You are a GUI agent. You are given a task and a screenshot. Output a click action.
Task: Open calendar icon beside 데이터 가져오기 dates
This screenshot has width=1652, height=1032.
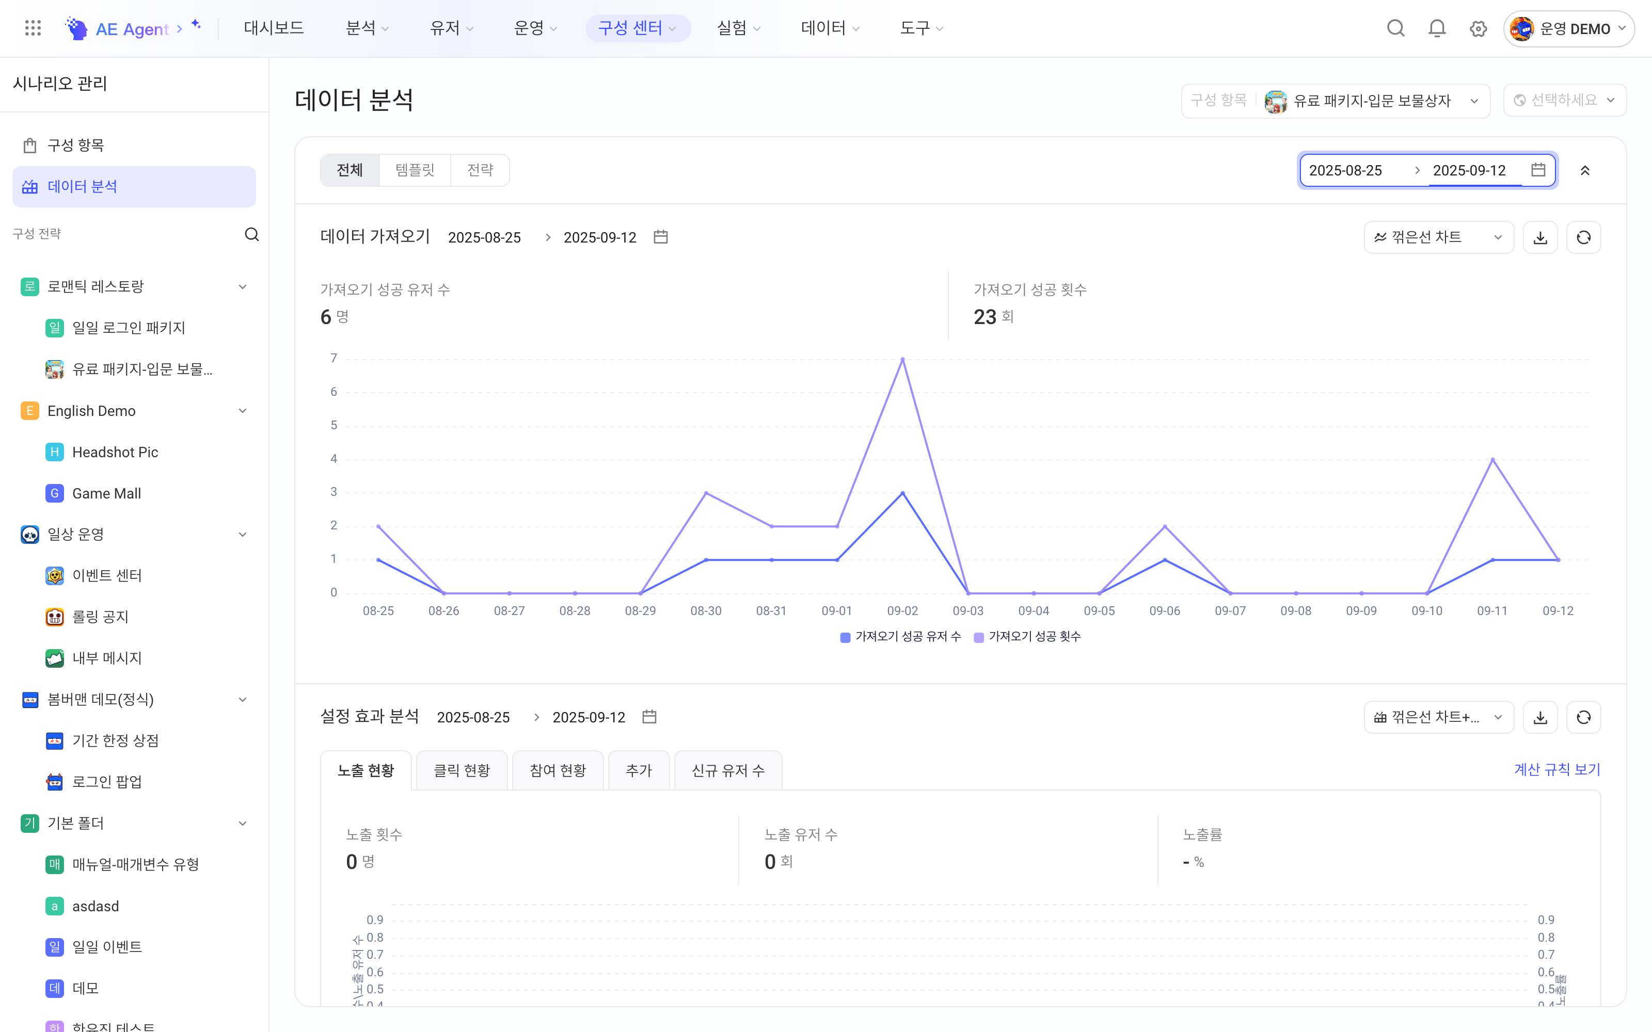click(660, 237)
